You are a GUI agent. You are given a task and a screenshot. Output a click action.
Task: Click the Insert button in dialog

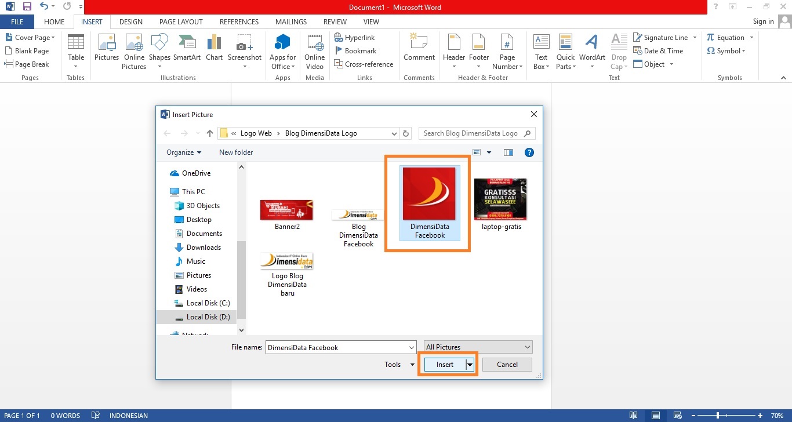tap(445, 365)
